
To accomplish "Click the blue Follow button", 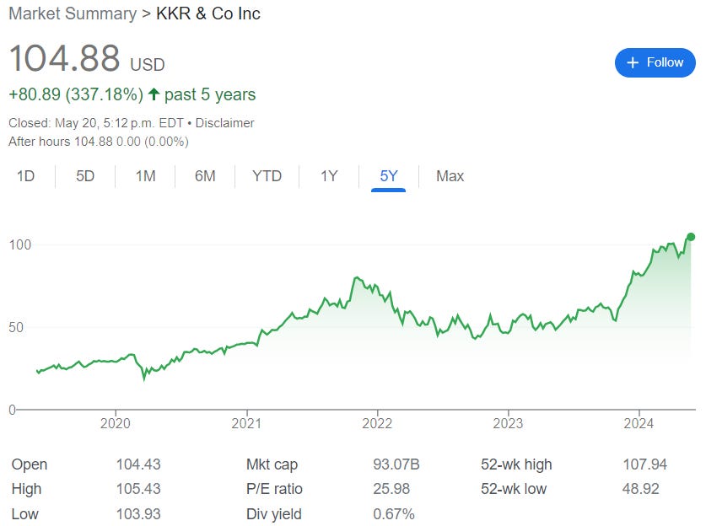I will click(655, 62).
